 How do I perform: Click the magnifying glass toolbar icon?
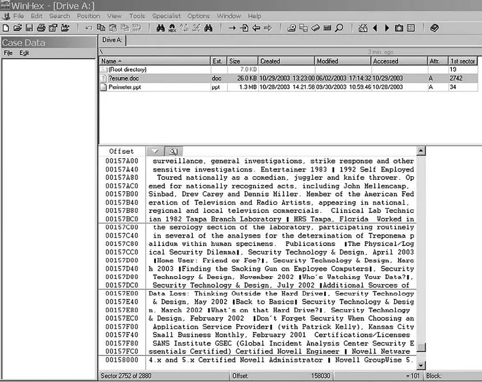pos(339,28)
